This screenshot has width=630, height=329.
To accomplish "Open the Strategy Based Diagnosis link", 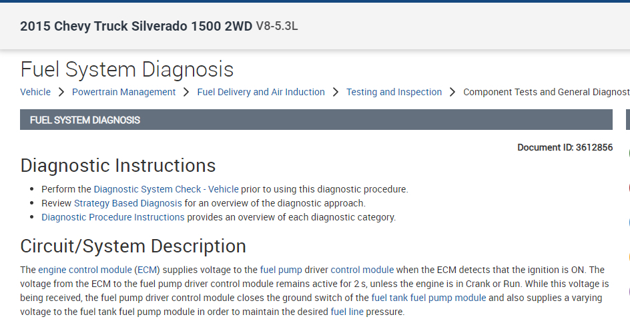I will point(127,203).
